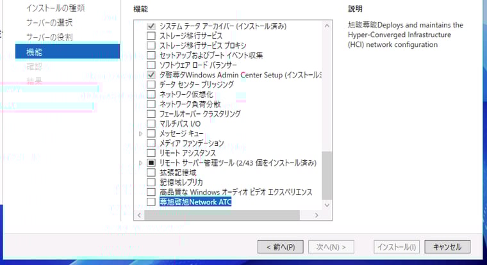Select the Windows Admin Center Setup row text
487x265 pixels.
coord(241,75)
